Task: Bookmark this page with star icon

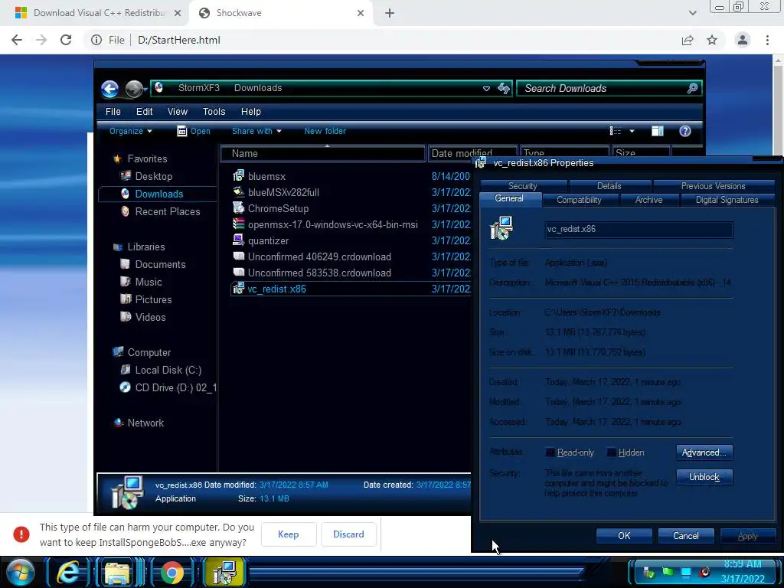Action: (x=712, y=40)
